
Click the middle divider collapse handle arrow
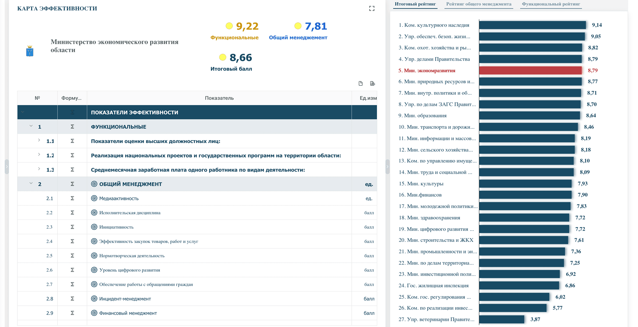pyautogui.click(x=387, y=166)
